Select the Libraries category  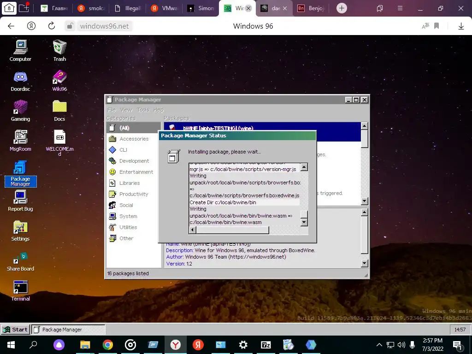[134, 183]
